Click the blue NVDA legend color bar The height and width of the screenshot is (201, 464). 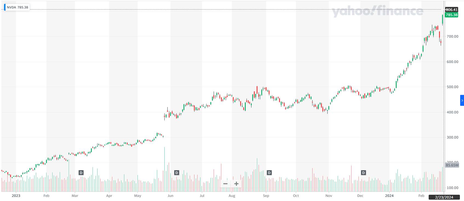(x=5, y=7)
